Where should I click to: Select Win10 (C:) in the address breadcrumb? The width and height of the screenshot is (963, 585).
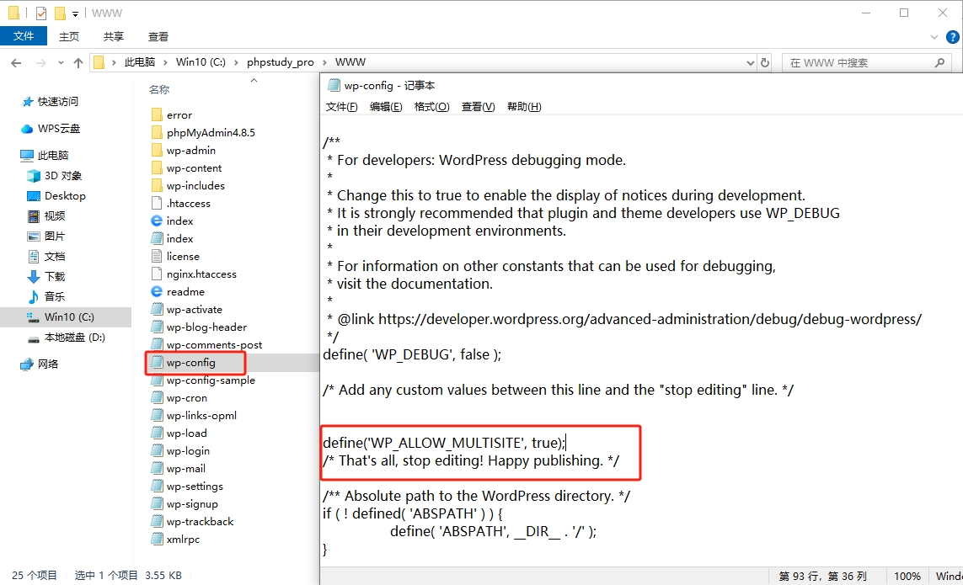201,62
